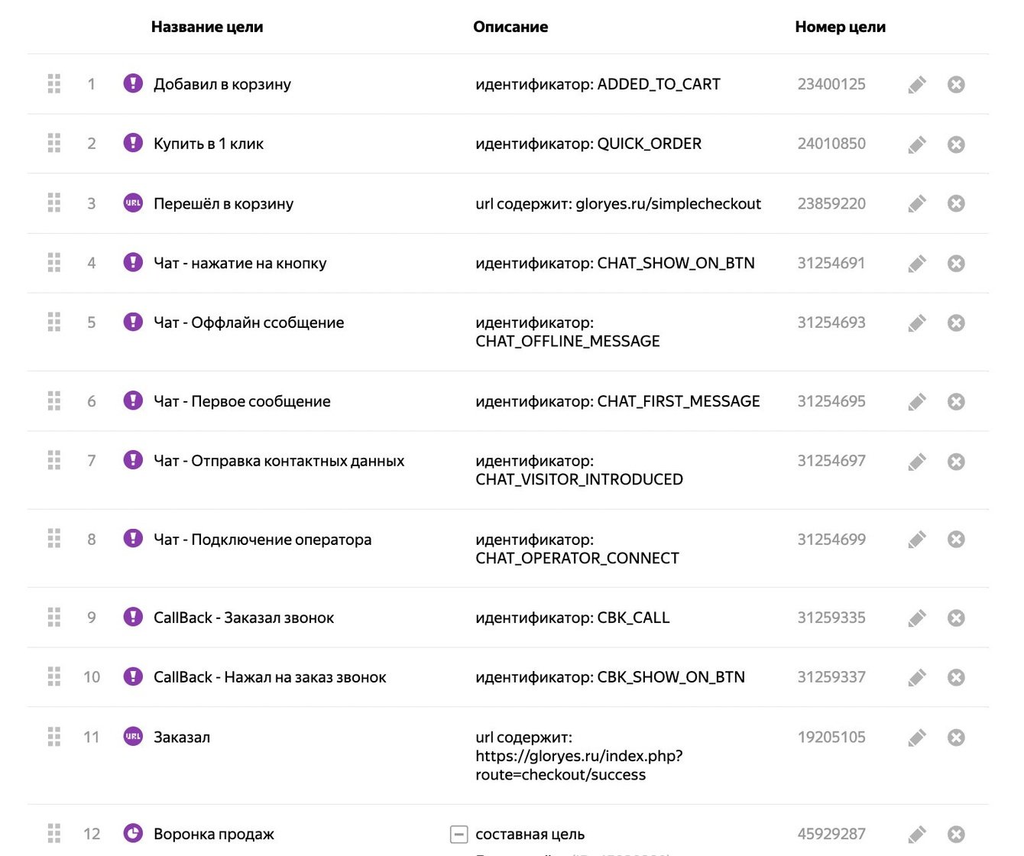Delete 'CallBack - Нажал на заказ звонок' goal

tap(956, 678)
